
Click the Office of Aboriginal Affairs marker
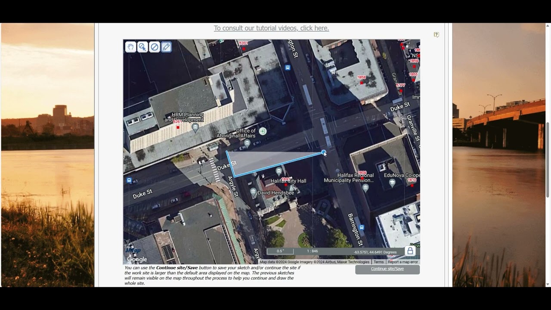[x=247, y=143]
